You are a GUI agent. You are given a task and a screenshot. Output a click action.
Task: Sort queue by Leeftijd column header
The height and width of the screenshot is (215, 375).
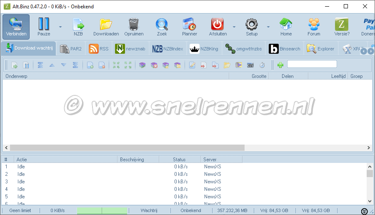[x=327, y=76]
